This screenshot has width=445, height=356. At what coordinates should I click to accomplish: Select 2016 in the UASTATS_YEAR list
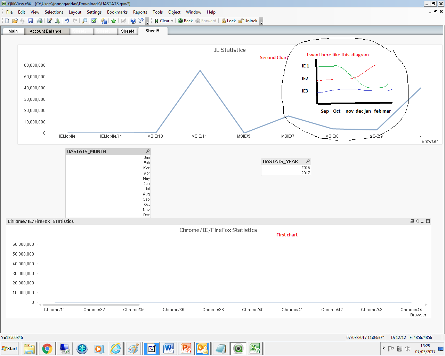coord(286,168)
